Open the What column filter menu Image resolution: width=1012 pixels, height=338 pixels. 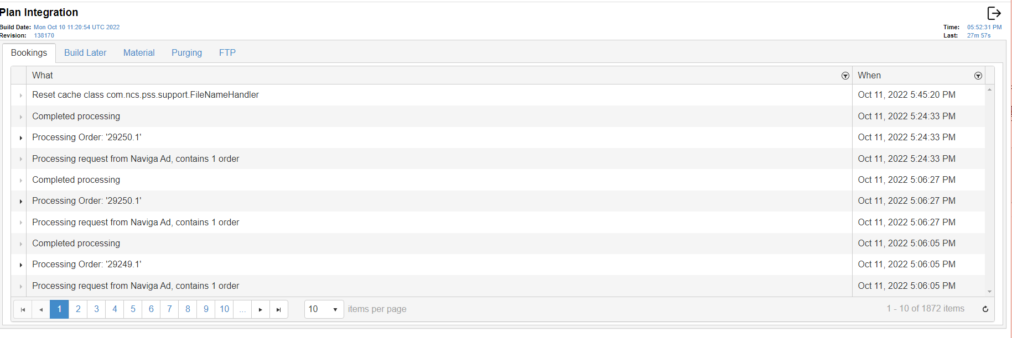(845, 76)
